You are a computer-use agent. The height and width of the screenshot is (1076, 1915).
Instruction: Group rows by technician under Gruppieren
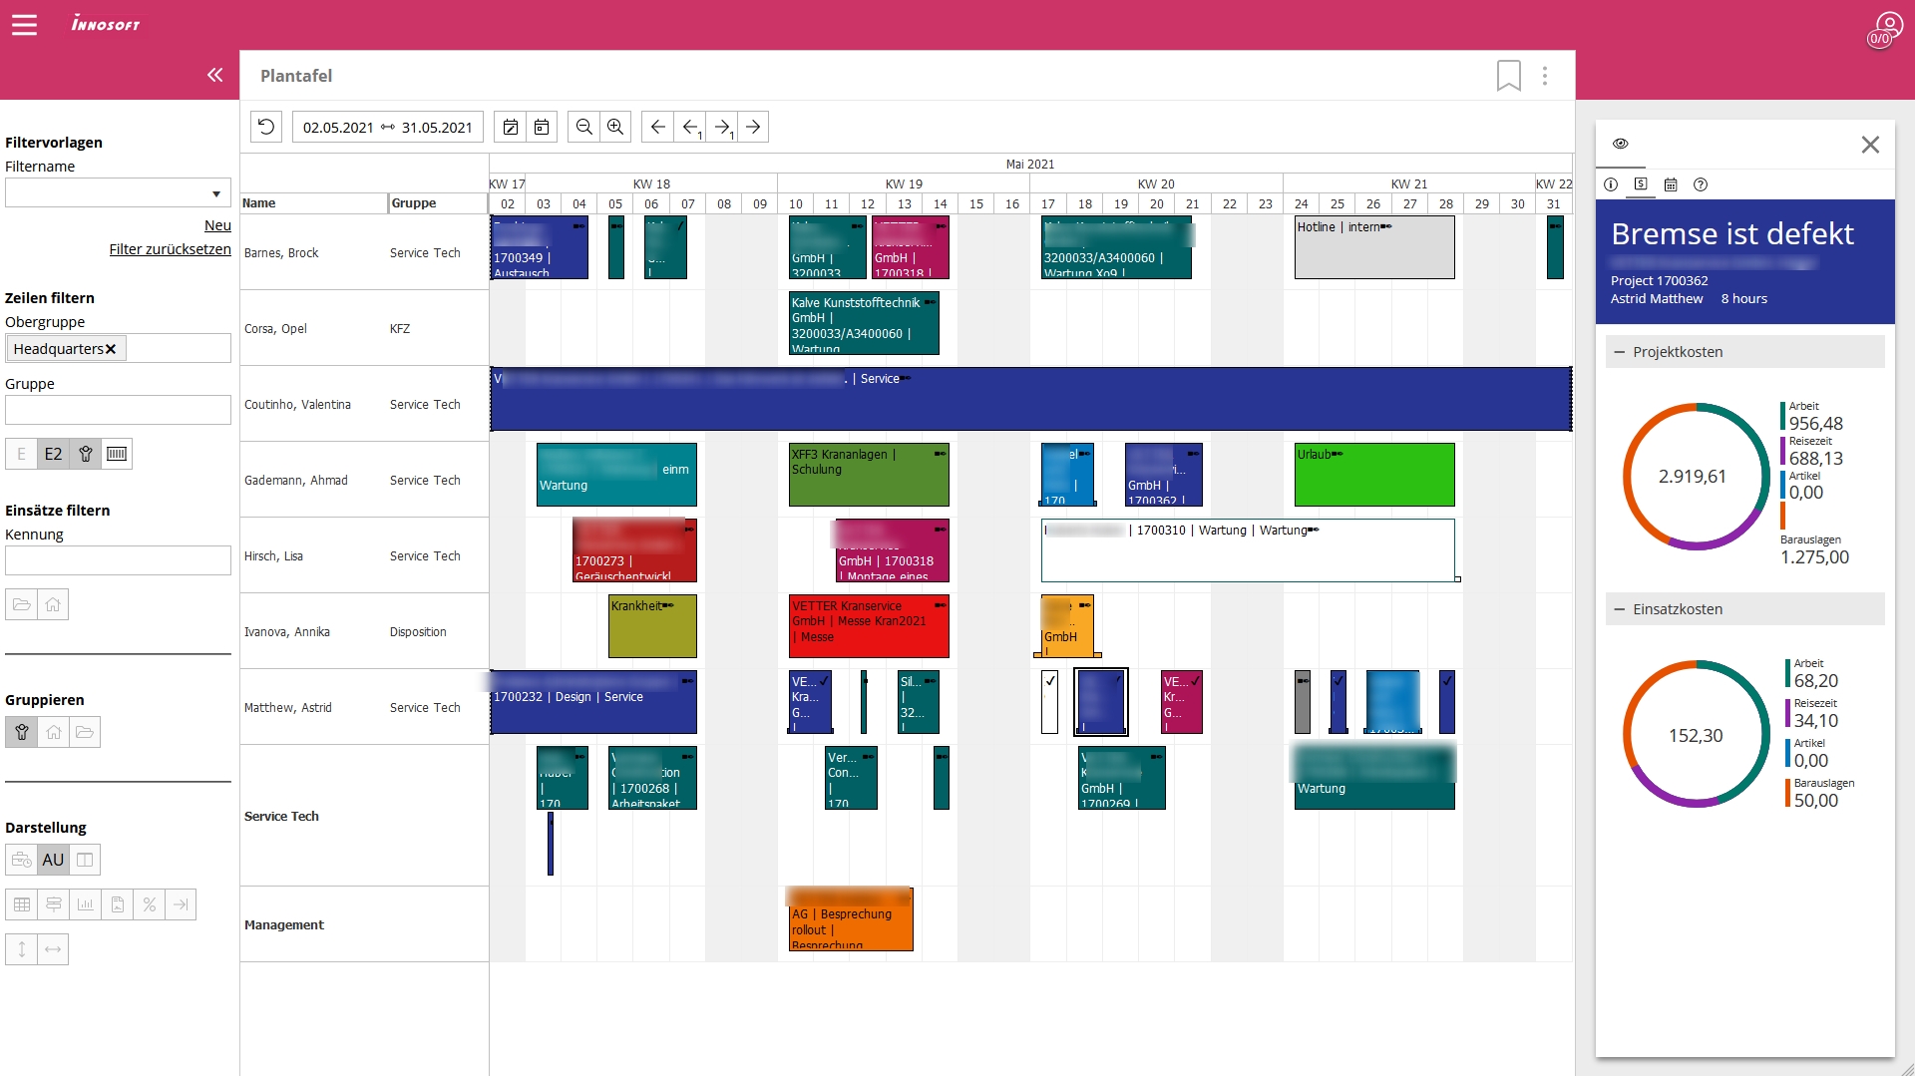(21, 732)
